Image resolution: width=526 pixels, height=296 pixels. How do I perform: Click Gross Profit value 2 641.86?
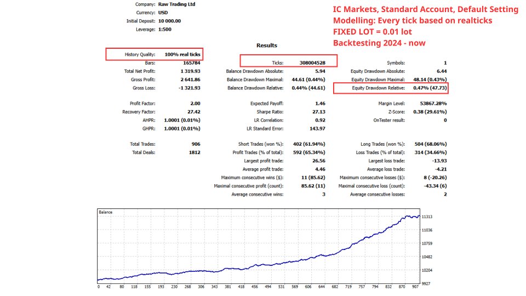tap(190, 80)
